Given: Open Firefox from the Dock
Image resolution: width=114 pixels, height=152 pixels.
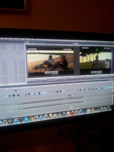Looking at the screenshot, I should tap(72, 113).
